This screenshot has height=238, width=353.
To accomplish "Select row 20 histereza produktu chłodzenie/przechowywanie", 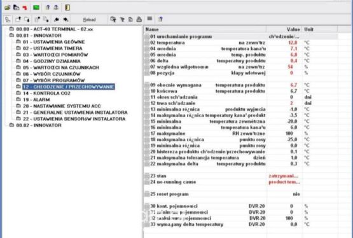I will (x=240, y=151).
